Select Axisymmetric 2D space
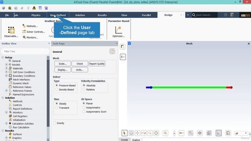 point(84,108)
